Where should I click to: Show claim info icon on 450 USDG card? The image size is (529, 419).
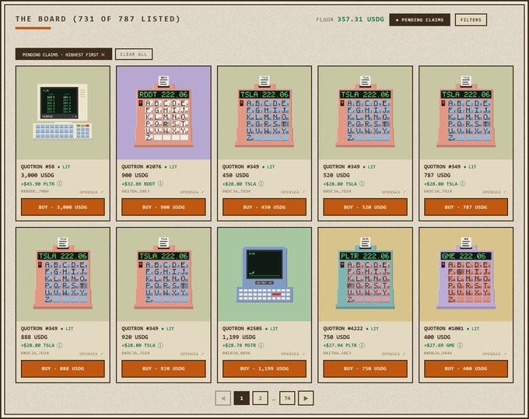(261, 183)
